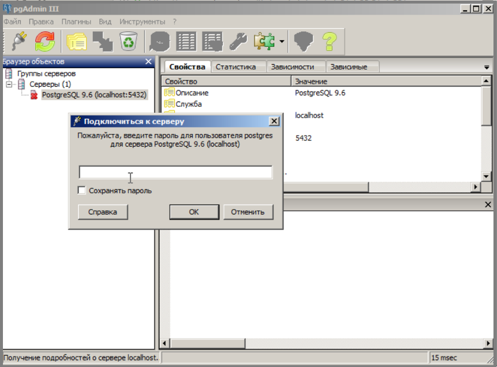Open the object Properties folder icon
This screenshot has width=497, height=367.
[76, 42]
